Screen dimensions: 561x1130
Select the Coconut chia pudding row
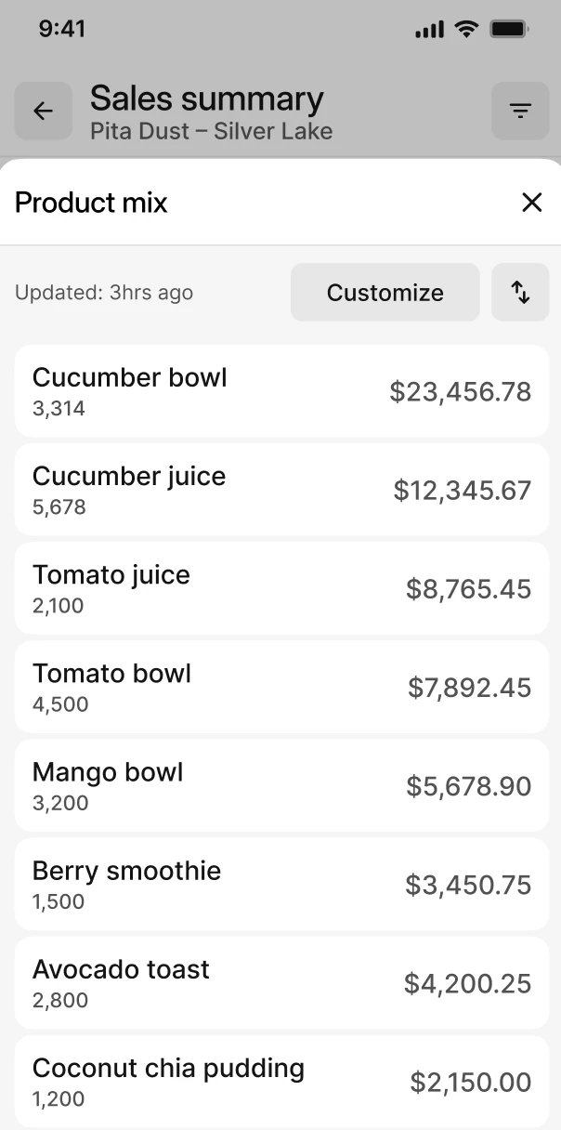click(281, 1081)
